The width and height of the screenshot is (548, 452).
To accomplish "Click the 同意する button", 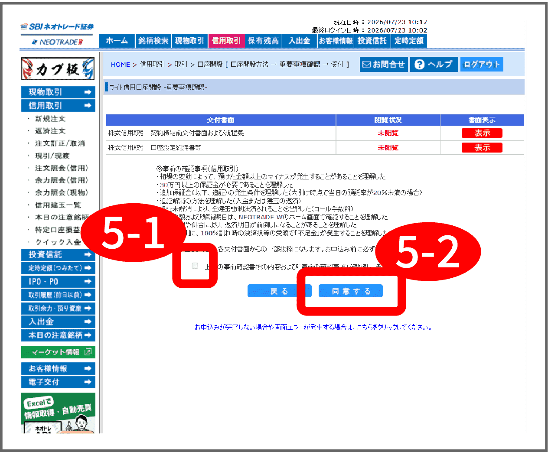I will click(351, 291).
